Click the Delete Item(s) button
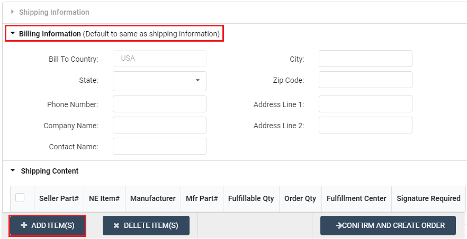 (x=146, y=225)
